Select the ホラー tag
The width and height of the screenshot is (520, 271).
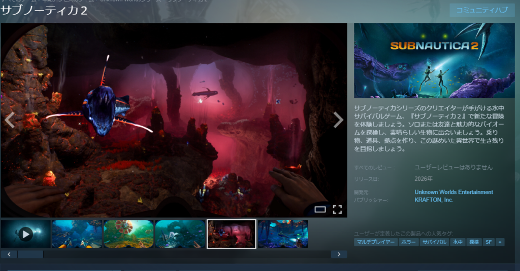407,242
